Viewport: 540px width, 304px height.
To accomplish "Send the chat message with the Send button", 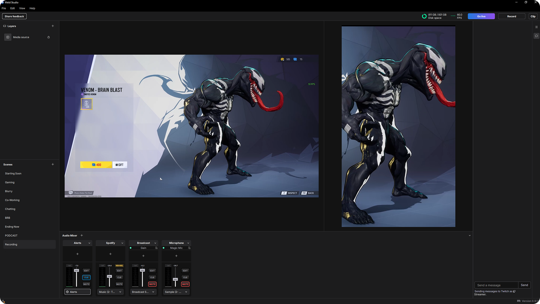I will (x=524, y=285).
